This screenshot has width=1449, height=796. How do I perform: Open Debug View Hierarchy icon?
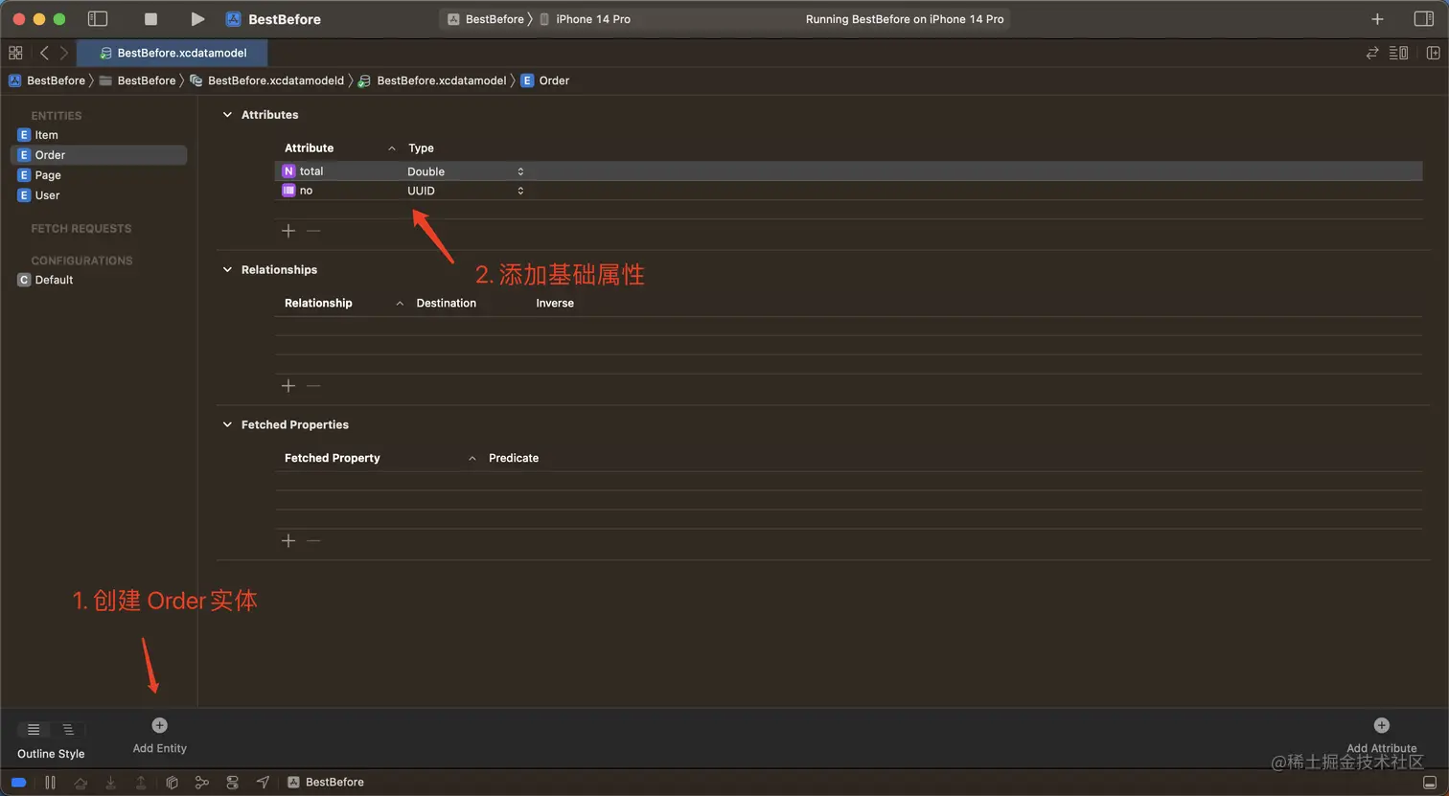(x=172, y=783)
